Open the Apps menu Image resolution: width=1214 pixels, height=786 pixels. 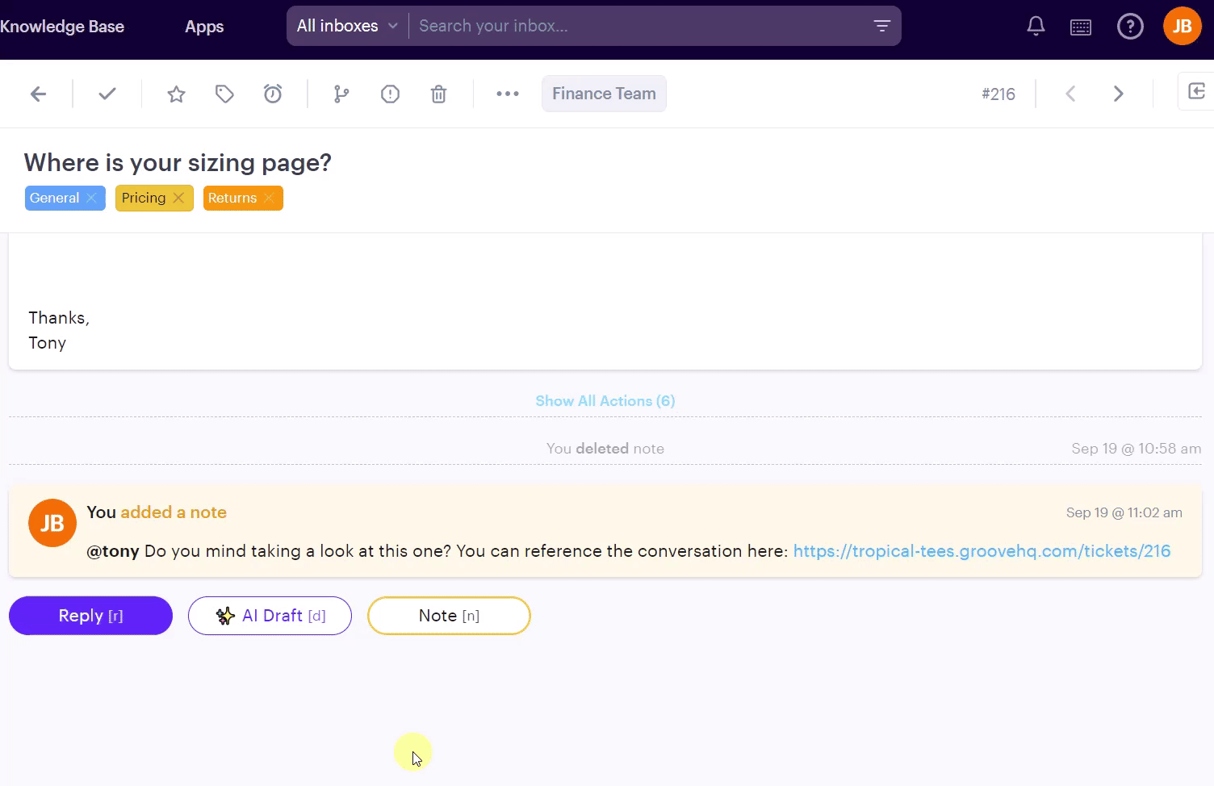coord(204,27)
